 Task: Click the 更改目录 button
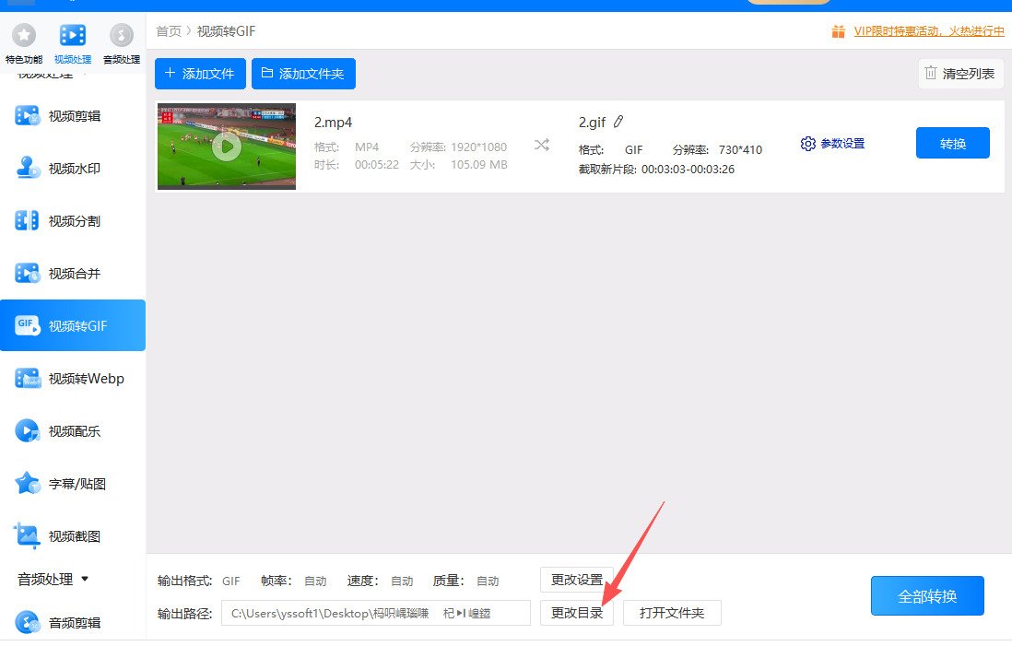576,613
